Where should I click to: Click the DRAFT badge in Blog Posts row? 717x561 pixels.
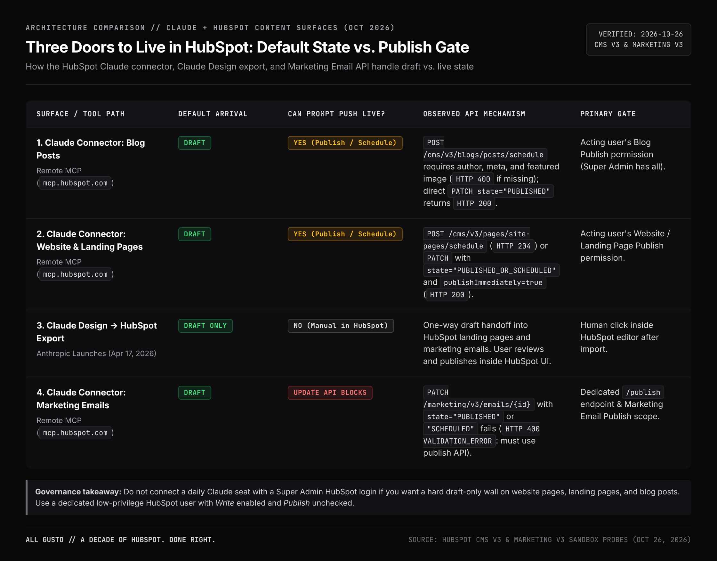click(195, 143)
